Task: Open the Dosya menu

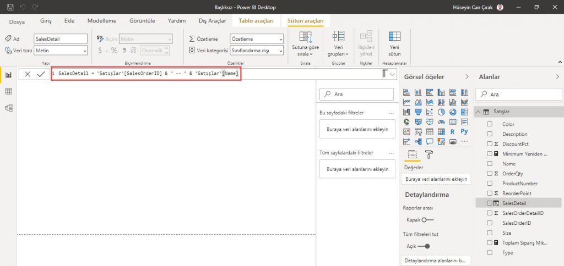Action: [17, 21]
